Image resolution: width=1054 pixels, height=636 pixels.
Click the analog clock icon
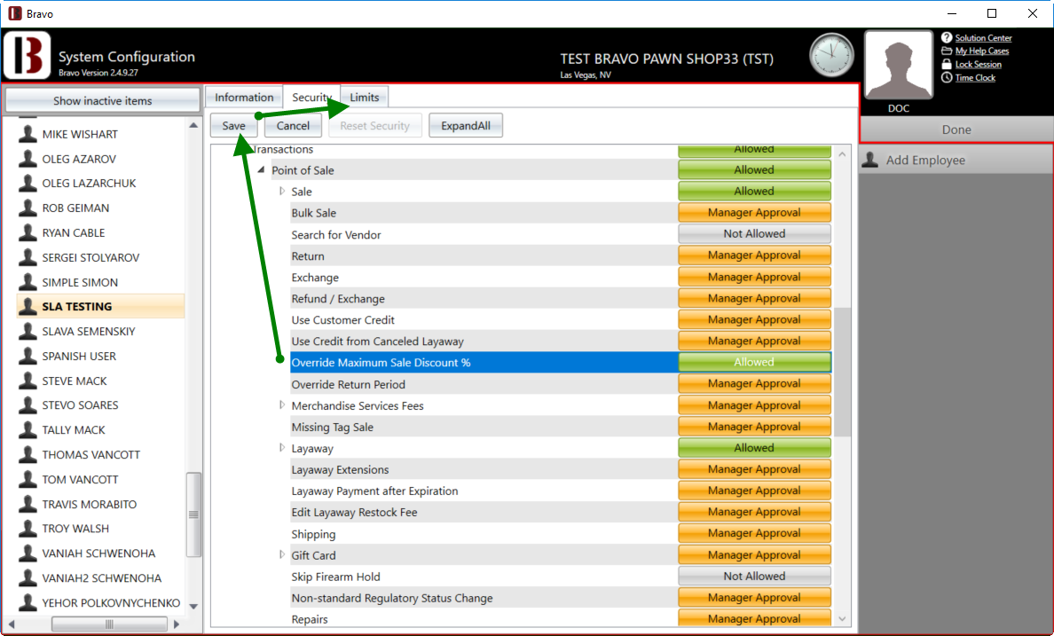click(831, 55)
